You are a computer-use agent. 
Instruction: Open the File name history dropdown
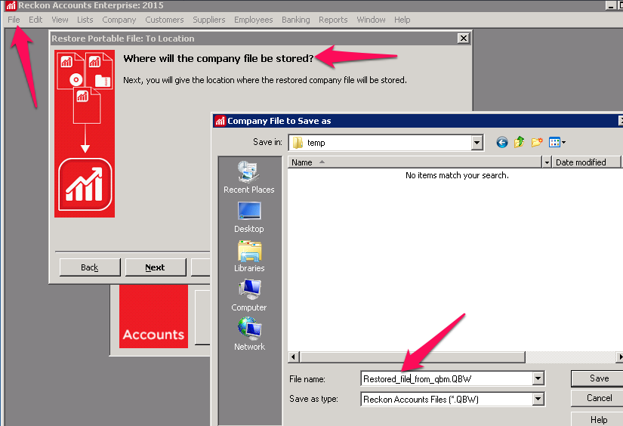point(538,378)
